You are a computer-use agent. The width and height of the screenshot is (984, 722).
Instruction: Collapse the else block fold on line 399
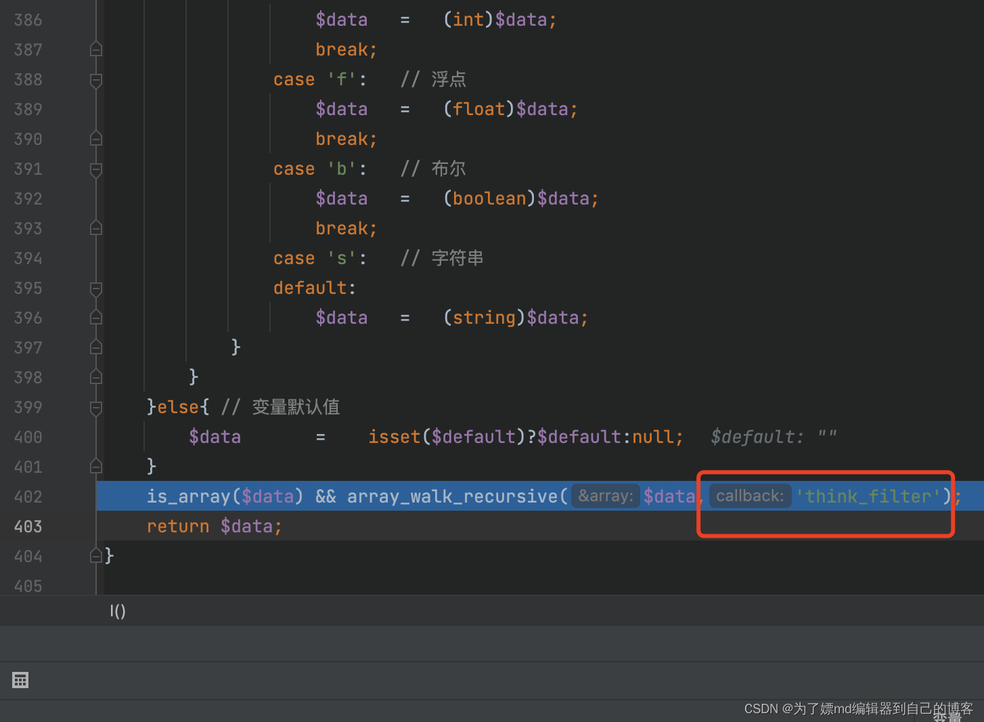coord(96,408)
